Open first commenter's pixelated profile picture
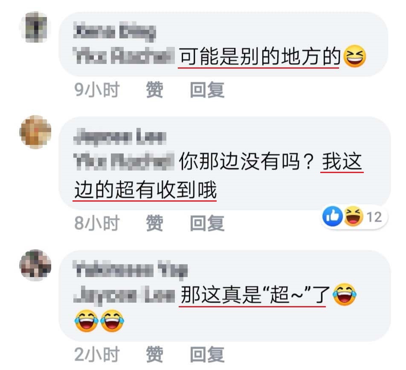The width and height of the screenshot is (406, 370). [x=36, y=27]
